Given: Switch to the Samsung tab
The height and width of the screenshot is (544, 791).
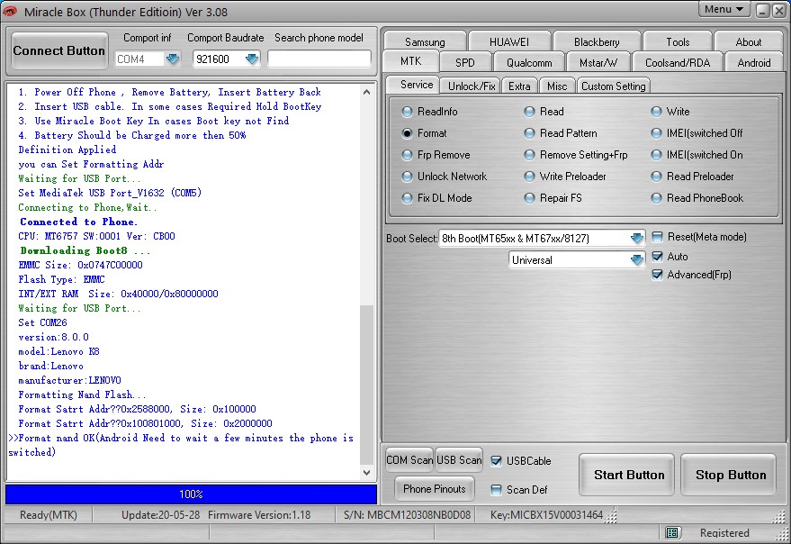Looking at the screenshot, I should click(425, 41).
